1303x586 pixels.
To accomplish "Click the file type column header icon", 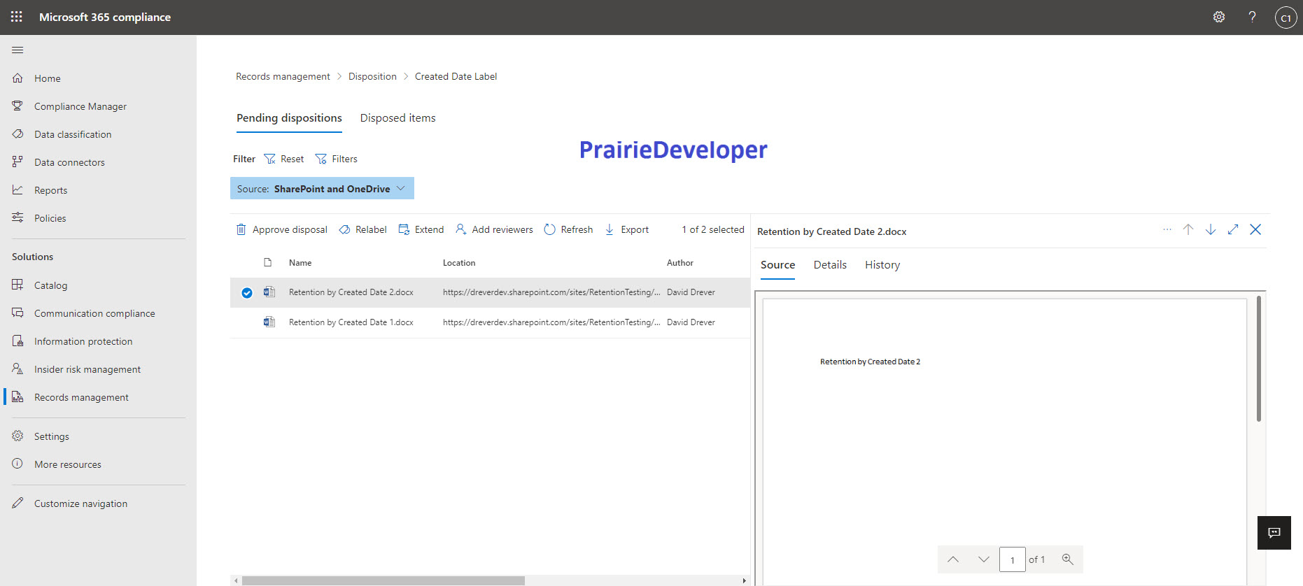I will coord(267,263).
